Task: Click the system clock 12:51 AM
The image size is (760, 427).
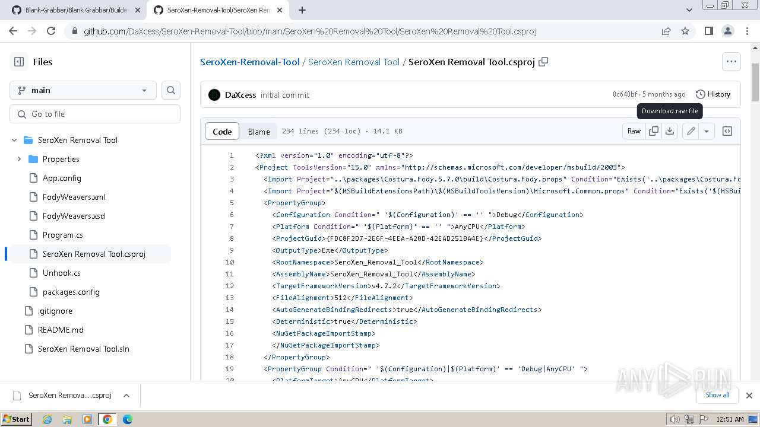Action: [730, 419]
